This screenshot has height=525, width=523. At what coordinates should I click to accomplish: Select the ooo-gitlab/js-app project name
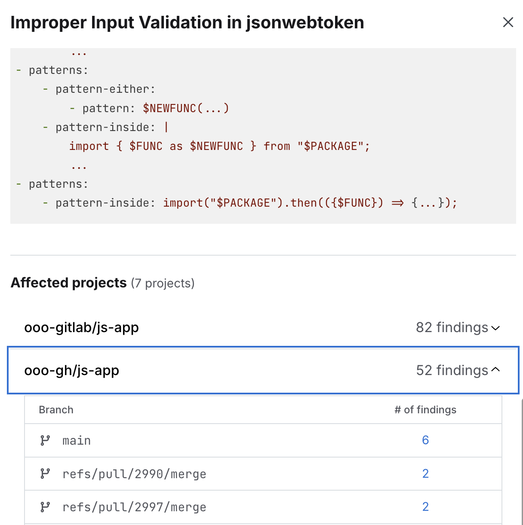point(81,327)
